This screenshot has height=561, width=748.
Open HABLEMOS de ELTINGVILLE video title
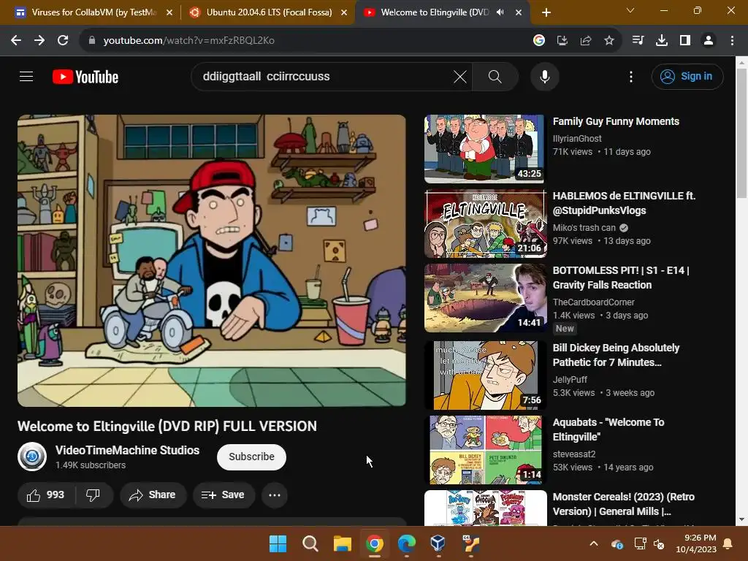624,203
